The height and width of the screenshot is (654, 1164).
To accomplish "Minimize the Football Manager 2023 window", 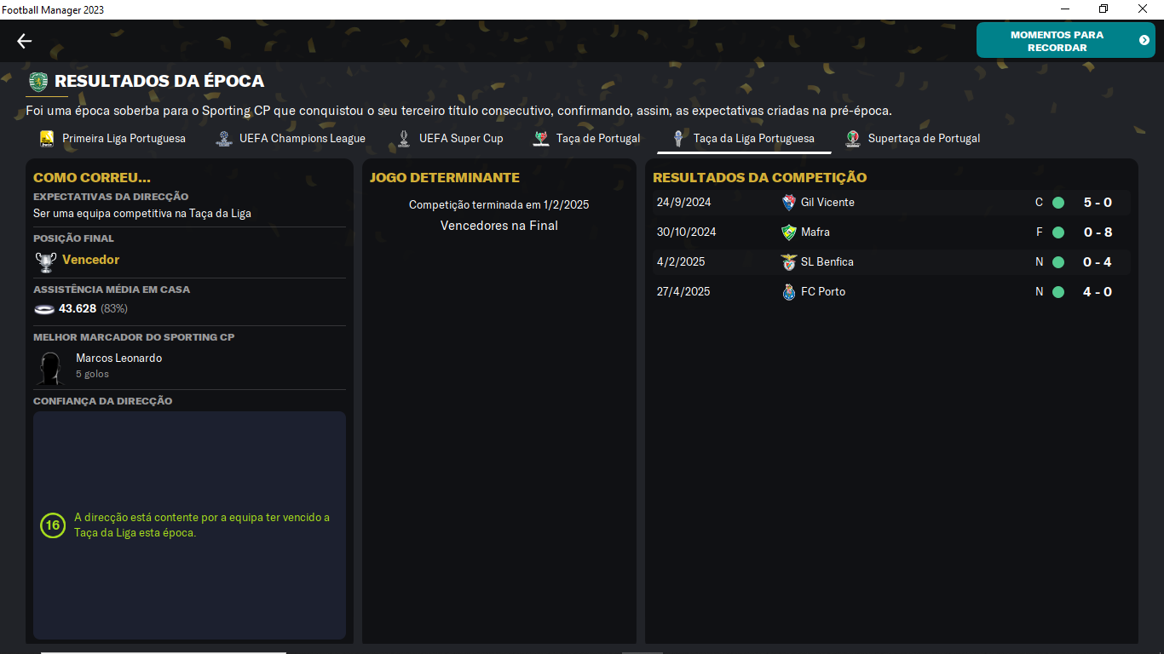I will point(1065,9).
